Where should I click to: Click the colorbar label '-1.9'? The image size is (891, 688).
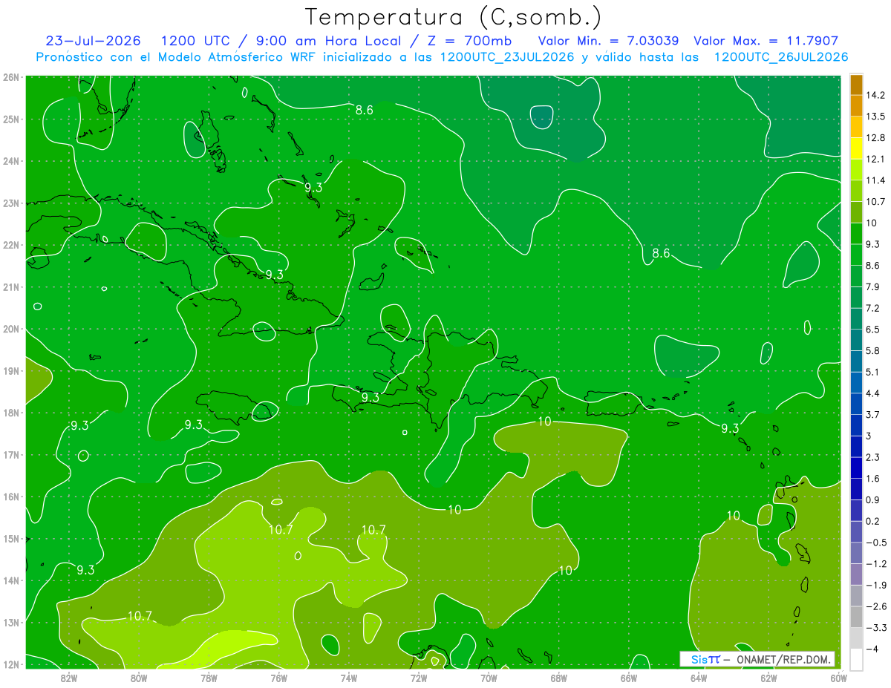pyautogui.click(x=876, y=585)
